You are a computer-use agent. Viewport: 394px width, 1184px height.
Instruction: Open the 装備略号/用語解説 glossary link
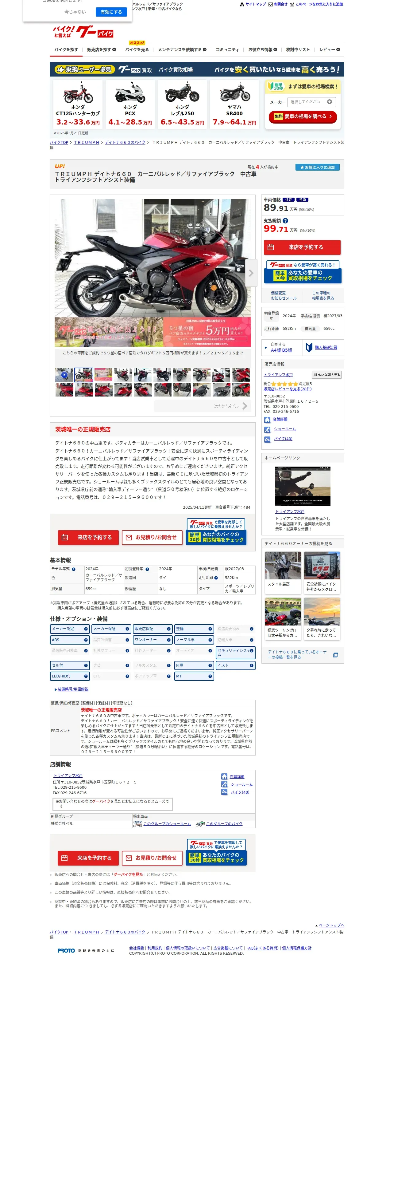pos(73,689)
